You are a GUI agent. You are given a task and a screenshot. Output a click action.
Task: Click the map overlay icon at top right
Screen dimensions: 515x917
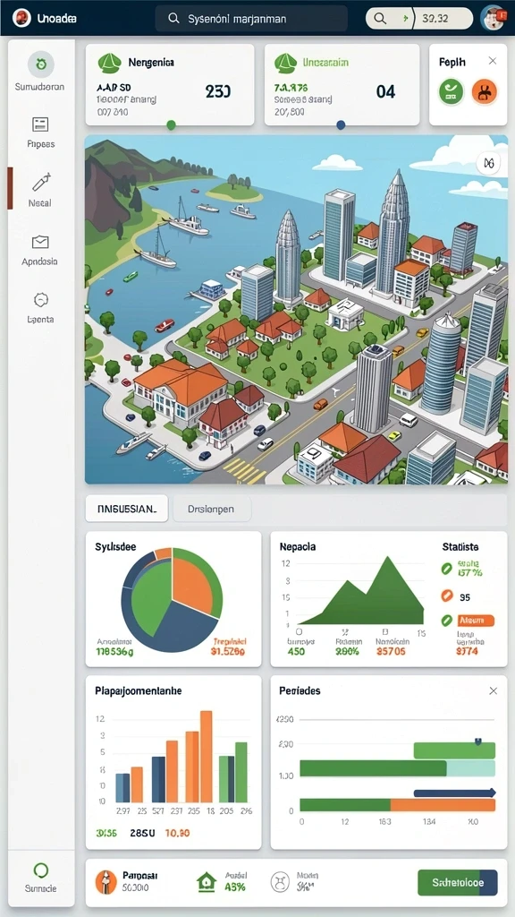pyautogui.click(x=489, y=164)
